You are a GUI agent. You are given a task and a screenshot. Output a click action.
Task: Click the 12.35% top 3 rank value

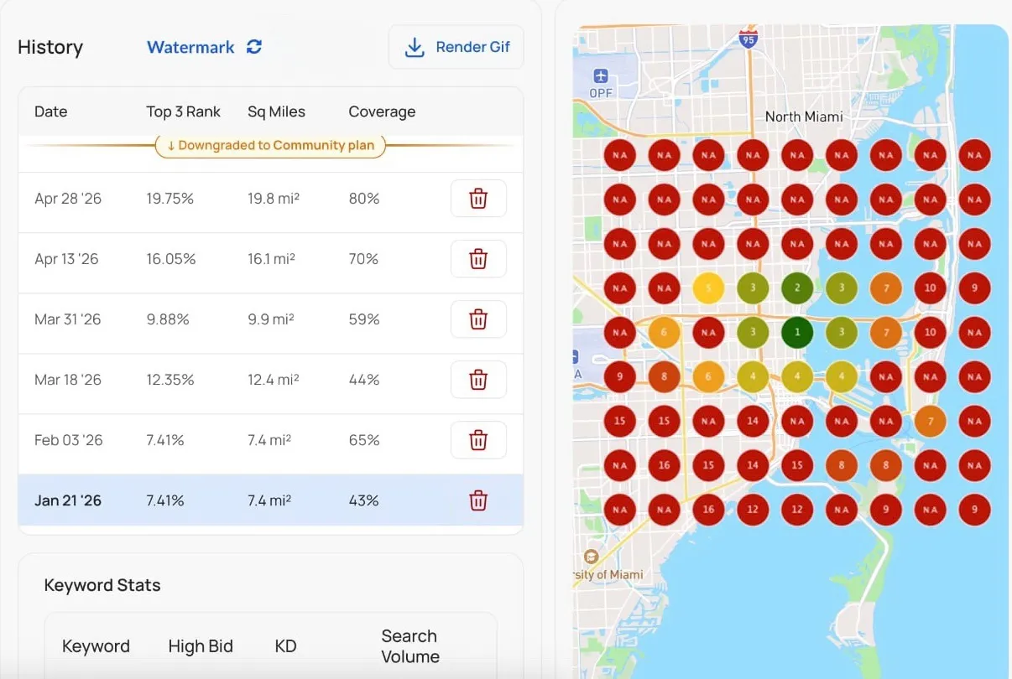click(170, 380)
